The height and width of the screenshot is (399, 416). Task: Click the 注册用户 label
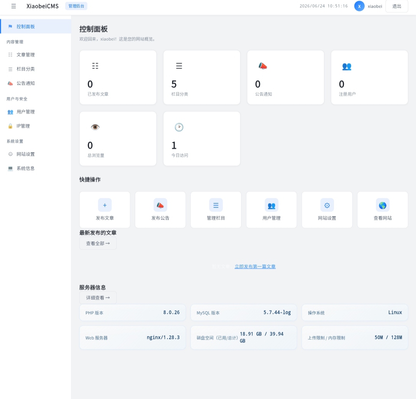[x=347, y=94]
